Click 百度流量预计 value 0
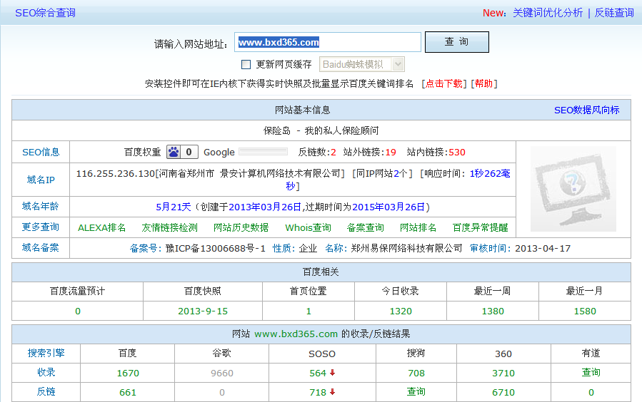This screenshot has height=402, width=642. pyautogui.click(x=78, y=311)
